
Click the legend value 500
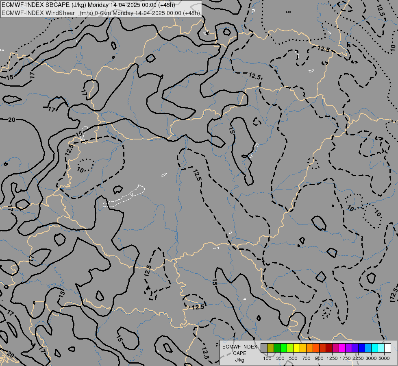click(x=293, y=358)
